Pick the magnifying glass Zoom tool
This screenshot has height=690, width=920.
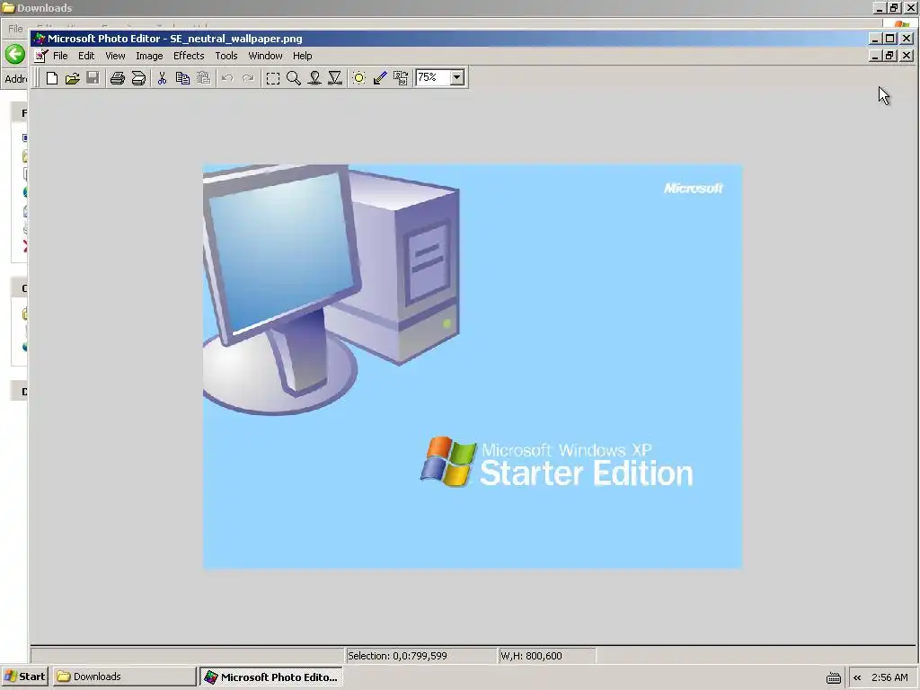click(x=294, y=78)
